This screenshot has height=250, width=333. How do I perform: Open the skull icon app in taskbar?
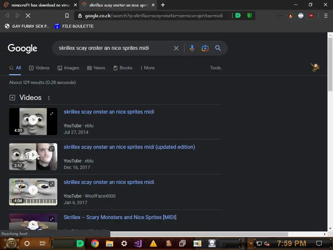click(212, 243)
